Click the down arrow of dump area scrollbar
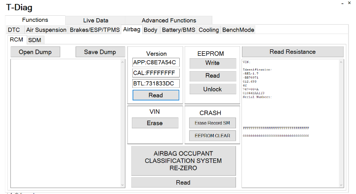Image resolution: width=356 pixels, height=194 pixels. (122, 185)
